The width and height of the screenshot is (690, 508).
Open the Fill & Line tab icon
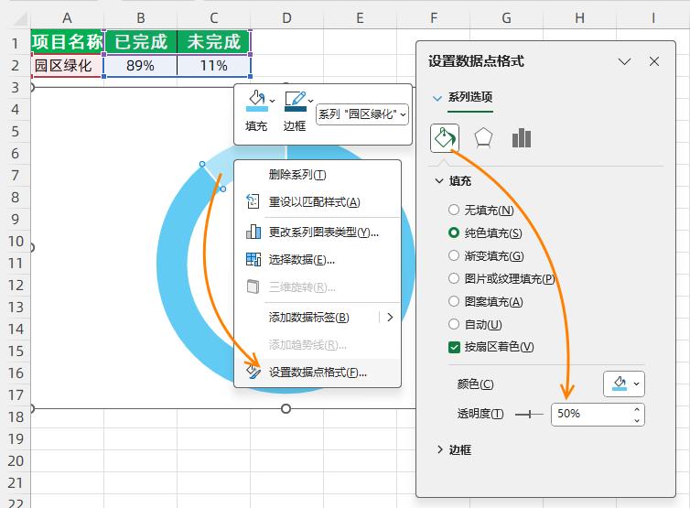[x=444, y=138]
